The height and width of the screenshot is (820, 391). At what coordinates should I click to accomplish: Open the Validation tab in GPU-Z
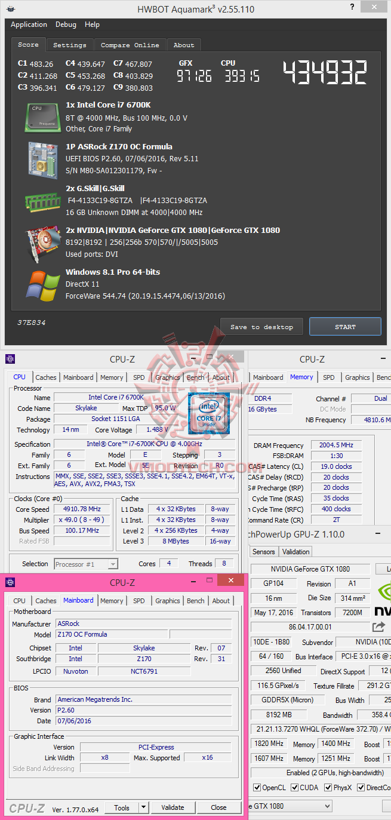coord(296,552)
